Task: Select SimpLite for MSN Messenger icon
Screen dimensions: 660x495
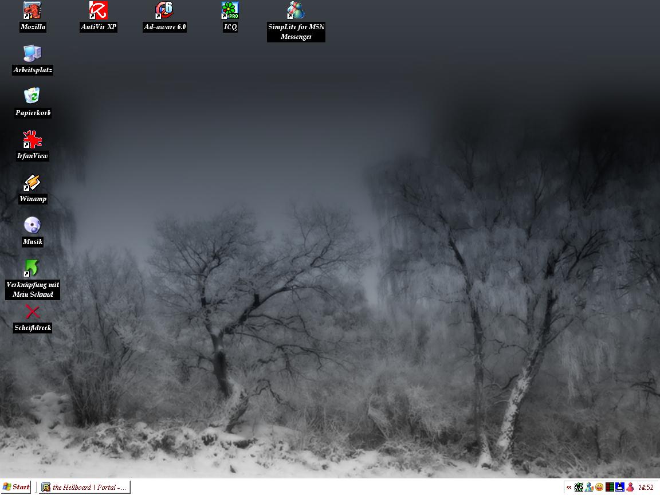Action: tap(296, 10)
